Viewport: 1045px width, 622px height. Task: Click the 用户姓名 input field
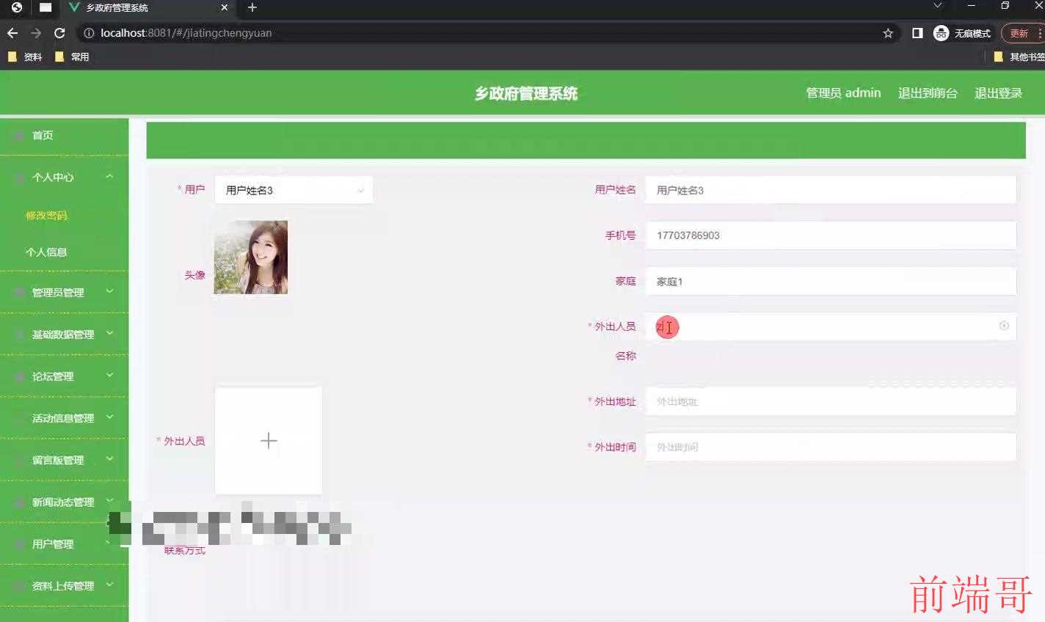click(831, 190)
